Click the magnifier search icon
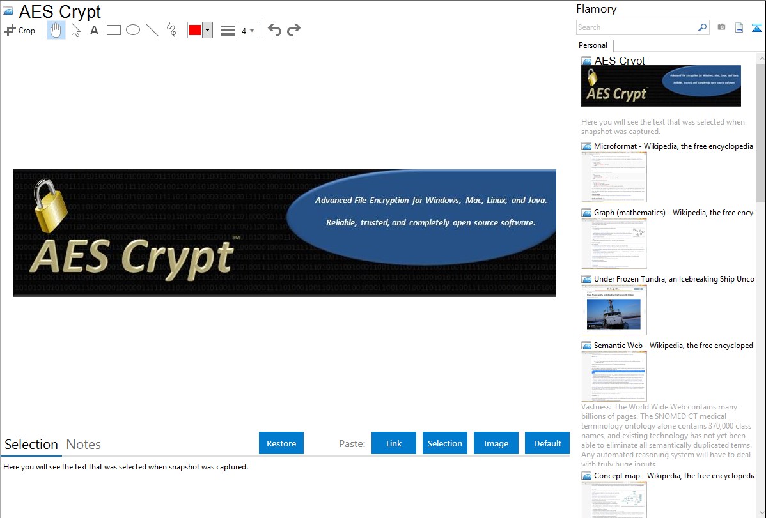Image resolution: width=766 pixels, height=518 pixels. (x=703, y=27)
